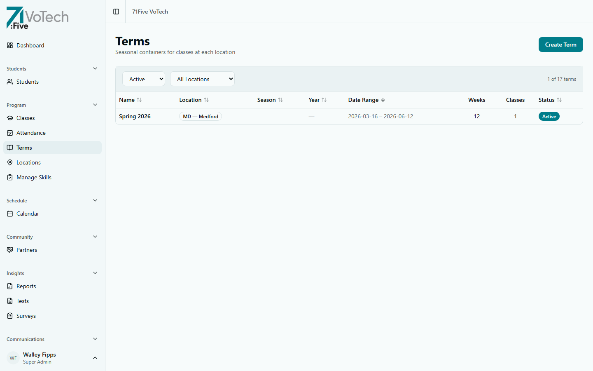Click the 71Five VoTech logo
Viewport: 593px width, 371px height.
coord(37,18)
